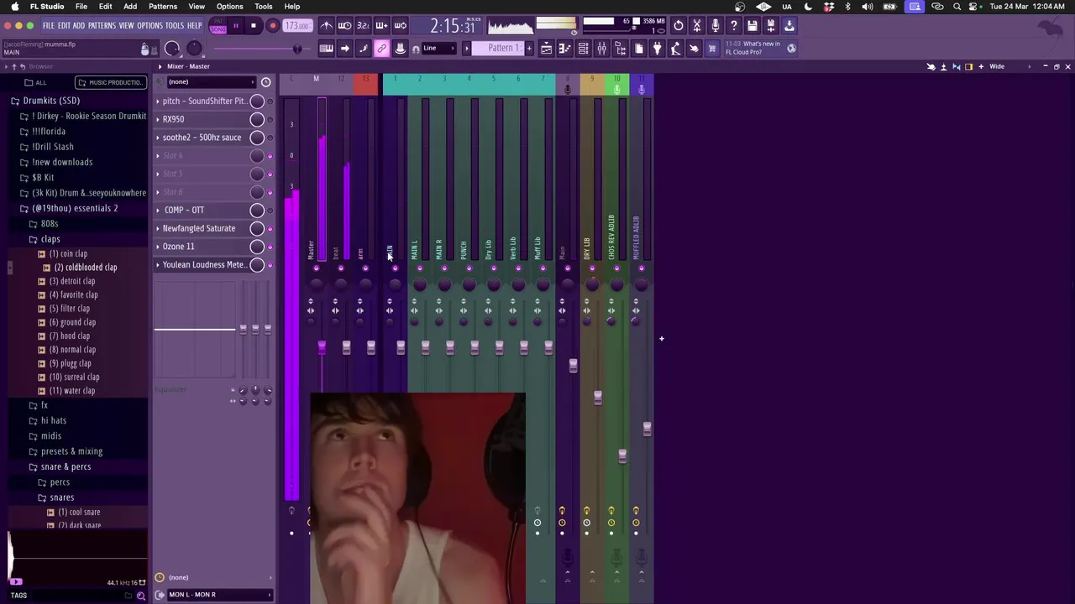This screenshot has width=1075, height=604.
Task: Pause playback with the pause button
Action: 236,26
